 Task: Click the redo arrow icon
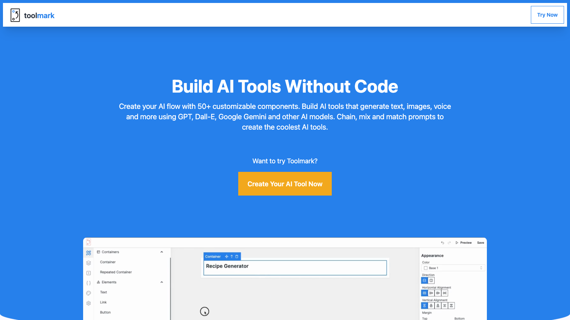tap(449, 243)
